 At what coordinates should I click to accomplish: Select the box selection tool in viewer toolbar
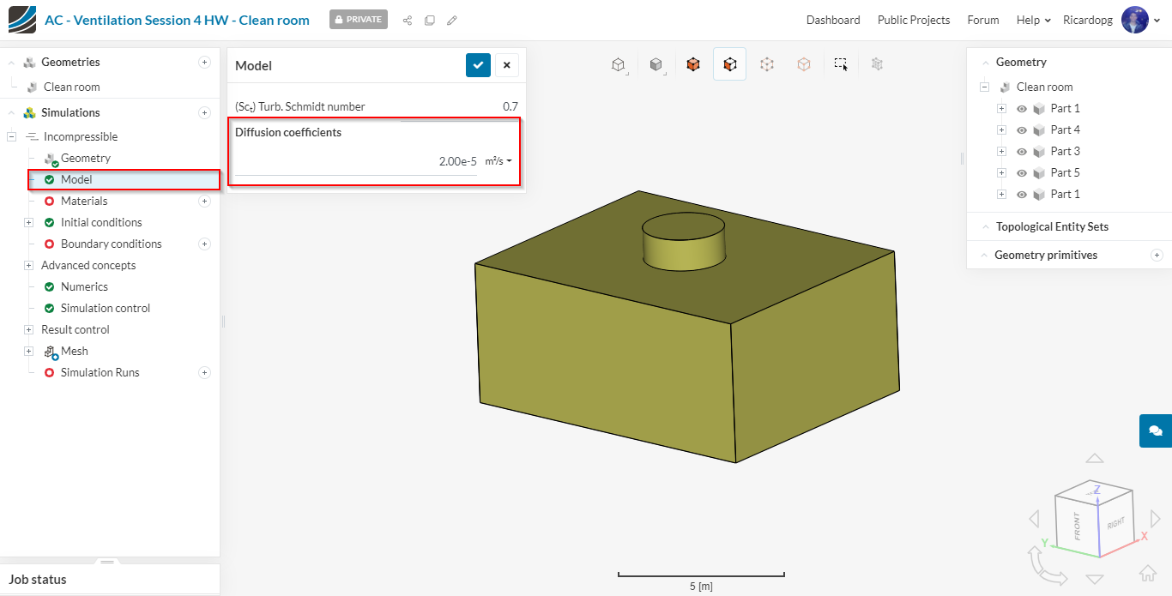click(x=841, y=64)
